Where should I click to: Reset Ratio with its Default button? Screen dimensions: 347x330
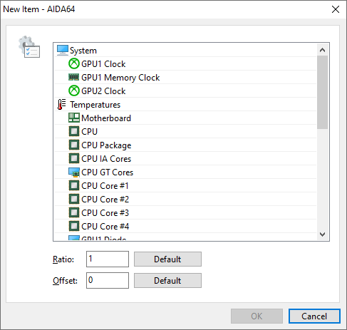coord(167,259)
